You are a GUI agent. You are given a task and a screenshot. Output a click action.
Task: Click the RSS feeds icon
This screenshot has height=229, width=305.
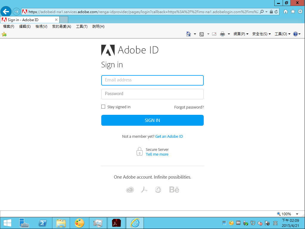(202, 34)
